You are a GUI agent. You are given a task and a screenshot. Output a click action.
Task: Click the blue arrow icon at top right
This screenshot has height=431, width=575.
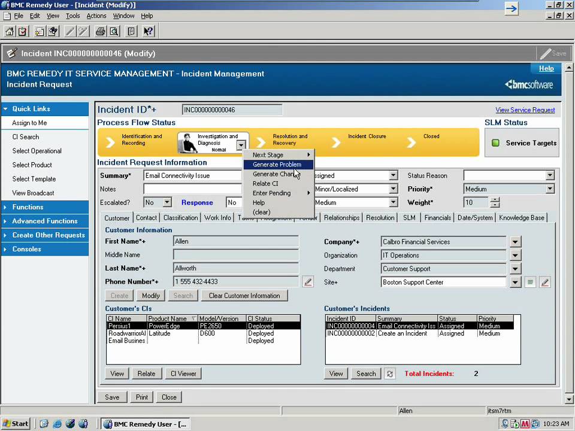(511, 8)
